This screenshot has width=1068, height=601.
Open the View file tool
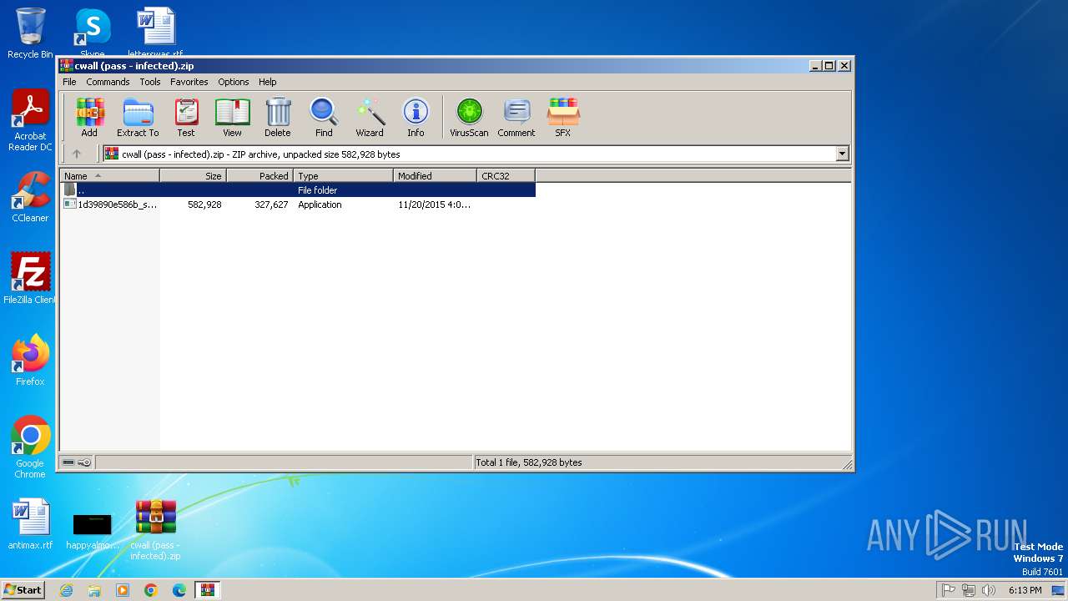pos(232,117)
